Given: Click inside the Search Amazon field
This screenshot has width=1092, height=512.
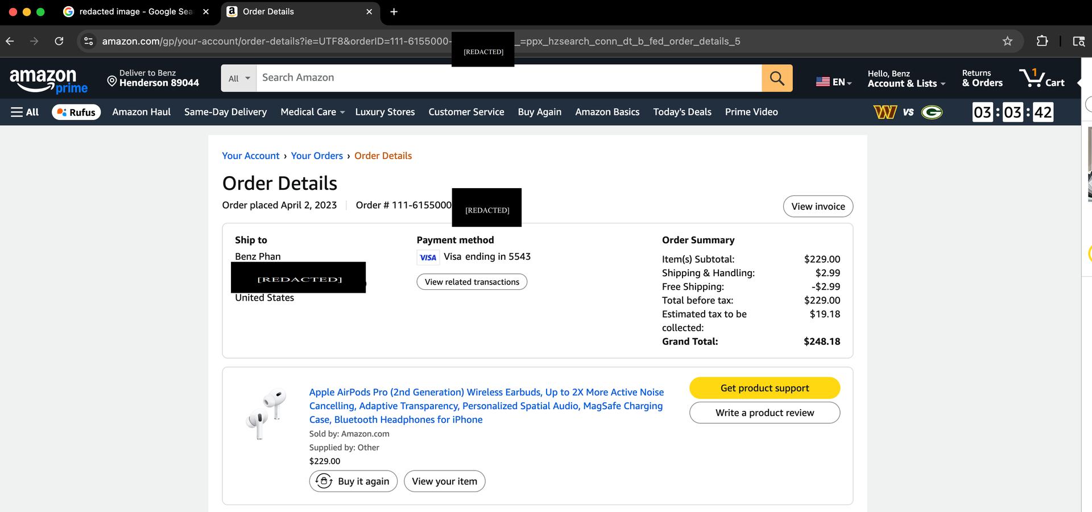Looking at the screenshot, I should coord(508,78).
